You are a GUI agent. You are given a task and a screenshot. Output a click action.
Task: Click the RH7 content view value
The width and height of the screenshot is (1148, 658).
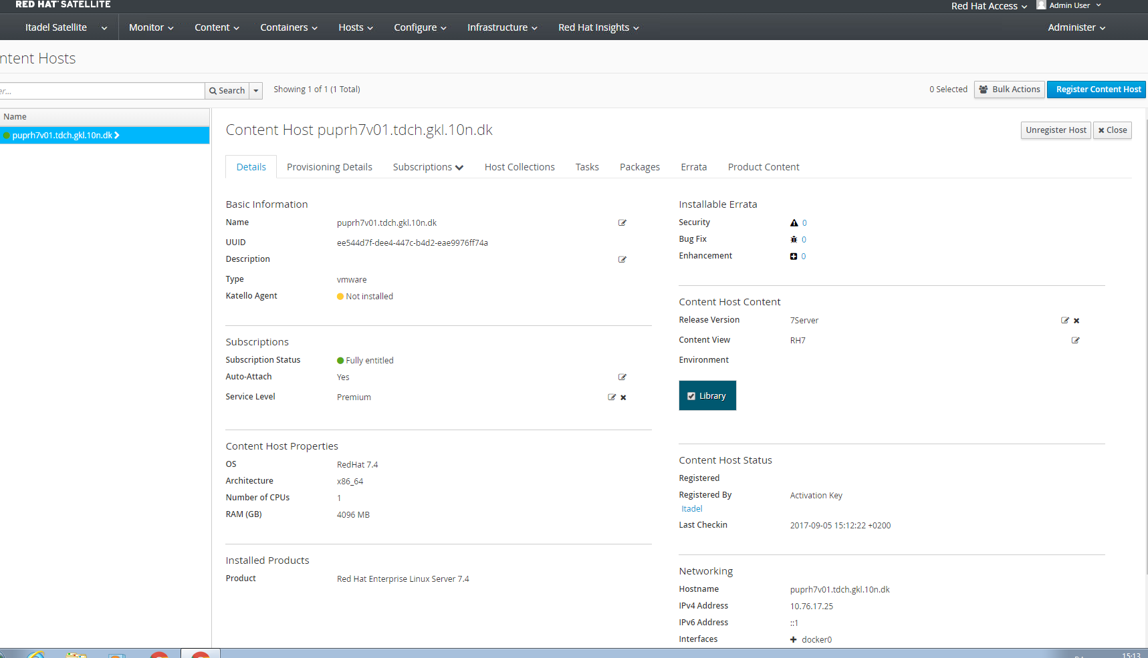click(798, 341)
